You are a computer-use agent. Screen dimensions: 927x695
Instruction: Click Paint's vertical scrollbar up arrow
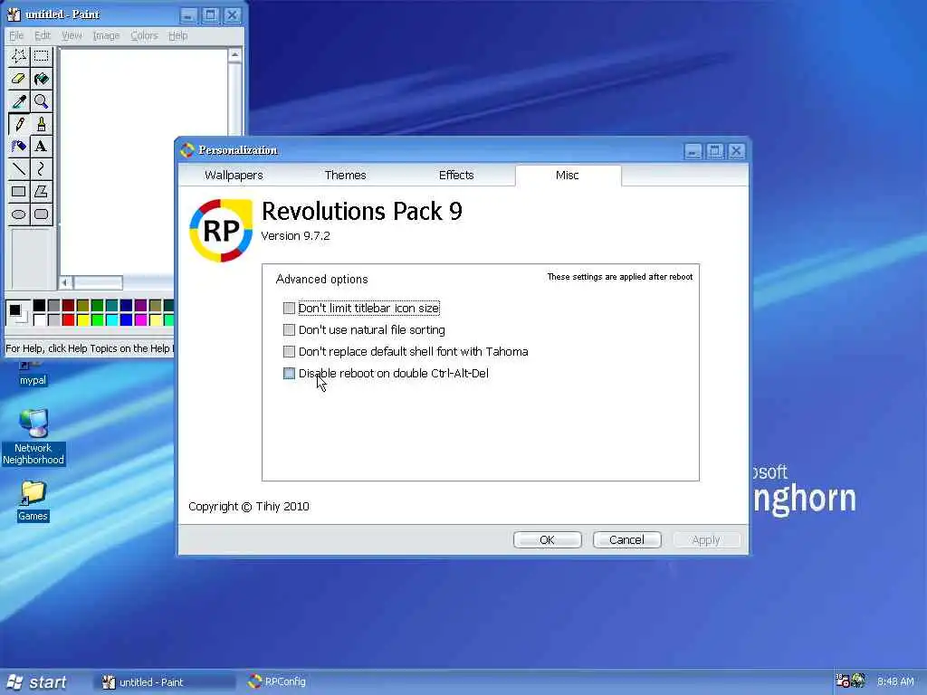[x=234, y=55]
